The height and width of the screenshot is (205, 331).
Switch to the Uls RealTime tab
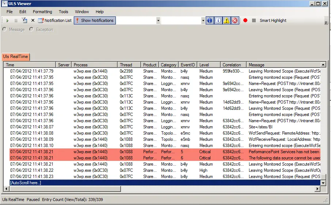[x=15, y=57]
